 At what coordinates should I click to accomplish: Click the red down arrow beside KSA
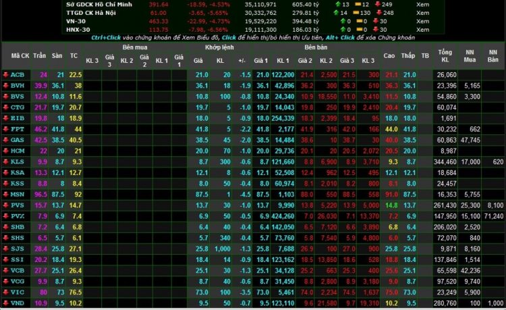pos(6,173)
